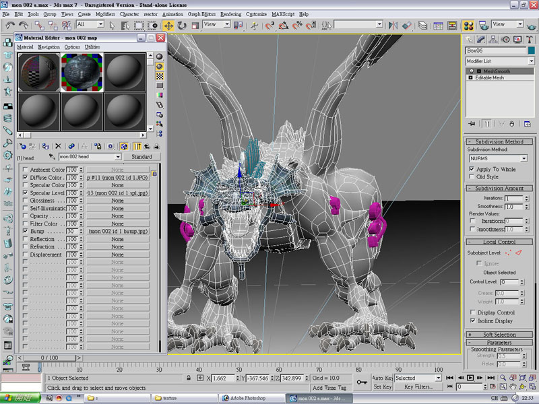Click the set keys key icon
Viewport: 539px width, 404px height.
pyautogui.click(x=362, y=382)
